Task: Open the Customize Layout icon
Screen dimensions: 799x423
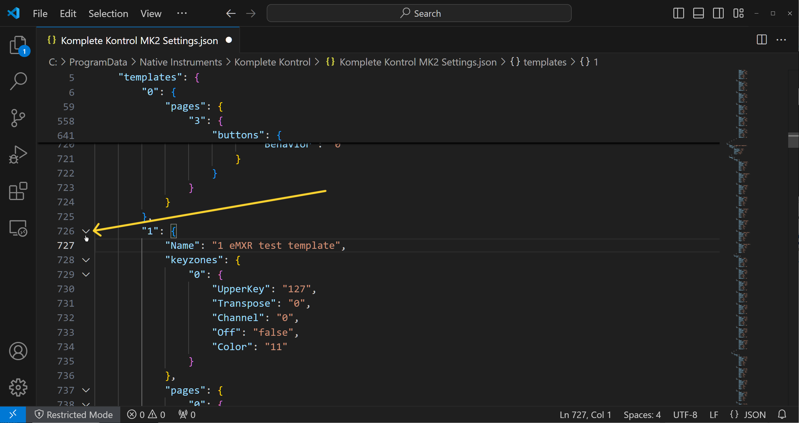Action: tap(738, 13)
